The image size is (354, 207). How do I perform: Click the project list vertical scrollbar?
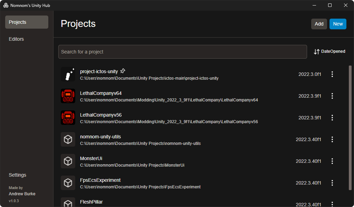coord(350,128)
